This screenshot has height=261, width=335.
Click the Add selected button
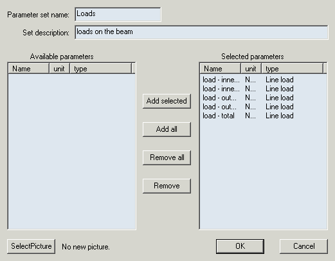167,101
